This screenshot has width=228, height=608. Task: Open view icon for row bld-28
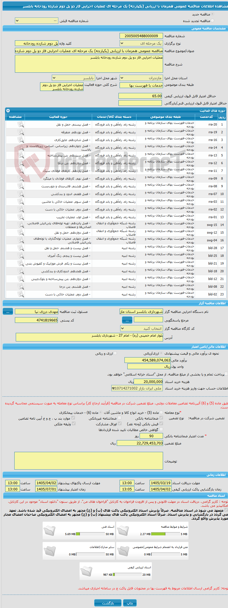(x=21, y=248)
